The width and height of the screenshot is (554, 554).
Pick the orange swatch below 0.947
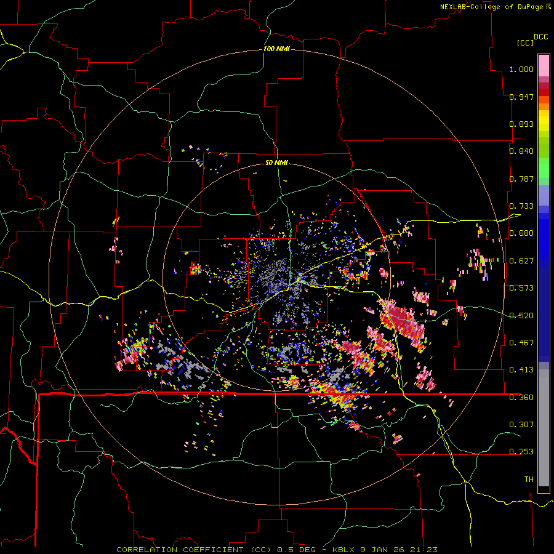pyautogui.click(x=544, y=106)
